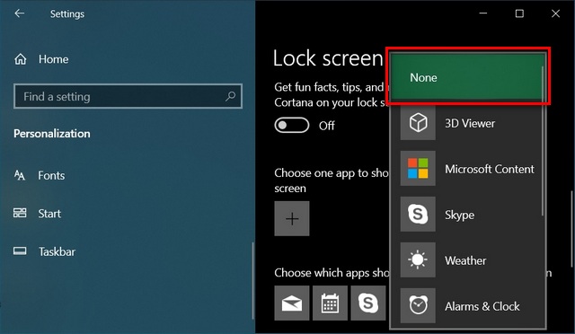Screen dimensions: 575x334
Task: Choose Alarms & Clock from the list
Action: [x=467, y=306]
